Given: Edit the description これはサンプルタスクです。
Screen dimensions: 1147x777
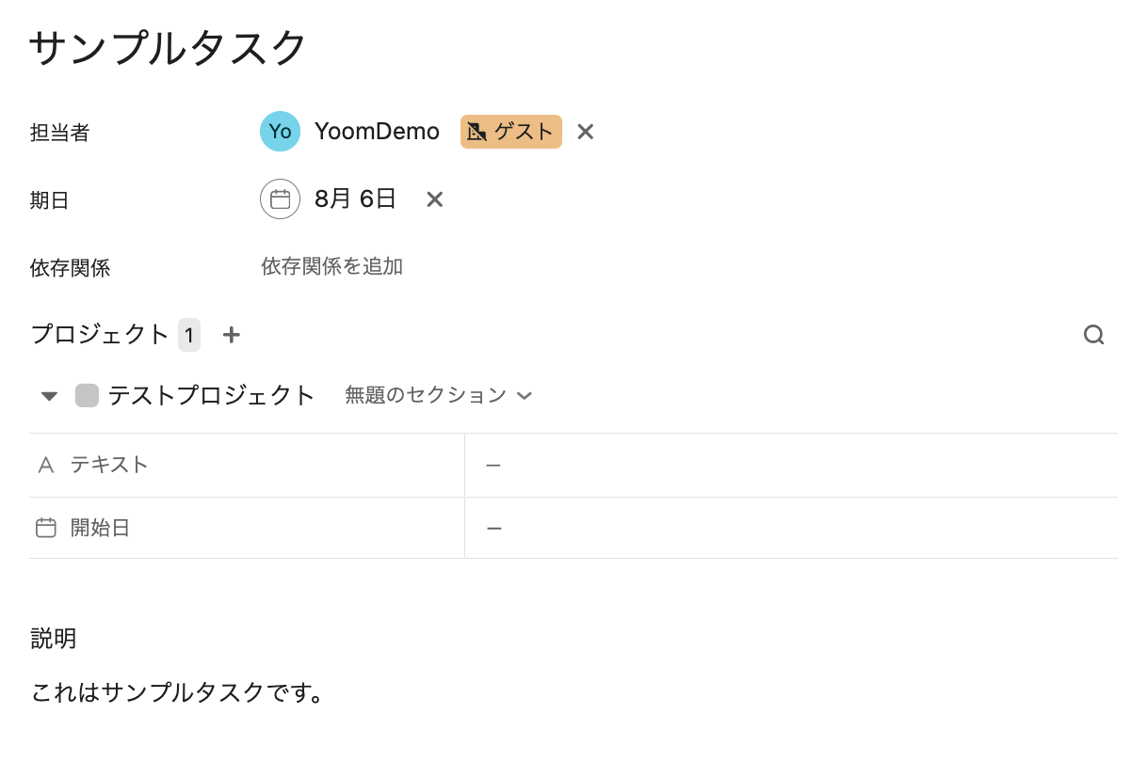Looking at the screenshot, I should [x=178, y=694].
